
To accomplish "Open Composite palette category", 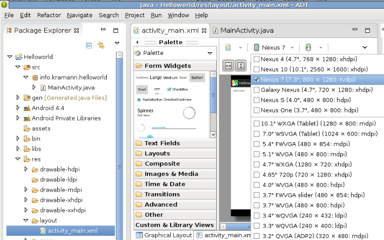I will click(176, 164).
